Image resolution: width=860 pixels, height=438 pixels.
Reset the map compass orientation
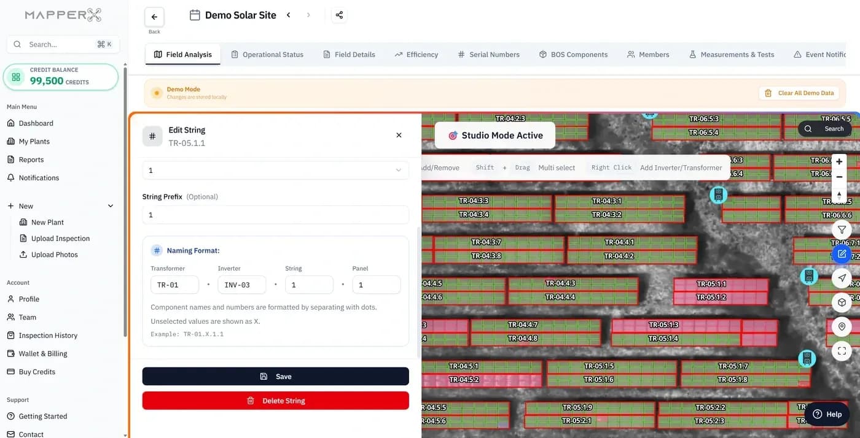(x=839, y=194)
